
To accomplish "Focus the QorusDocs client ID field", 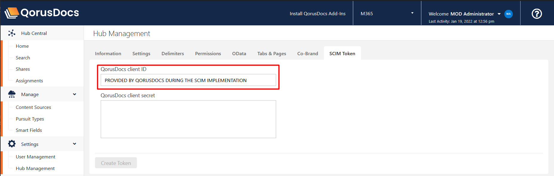I will [x=188, y=80].
